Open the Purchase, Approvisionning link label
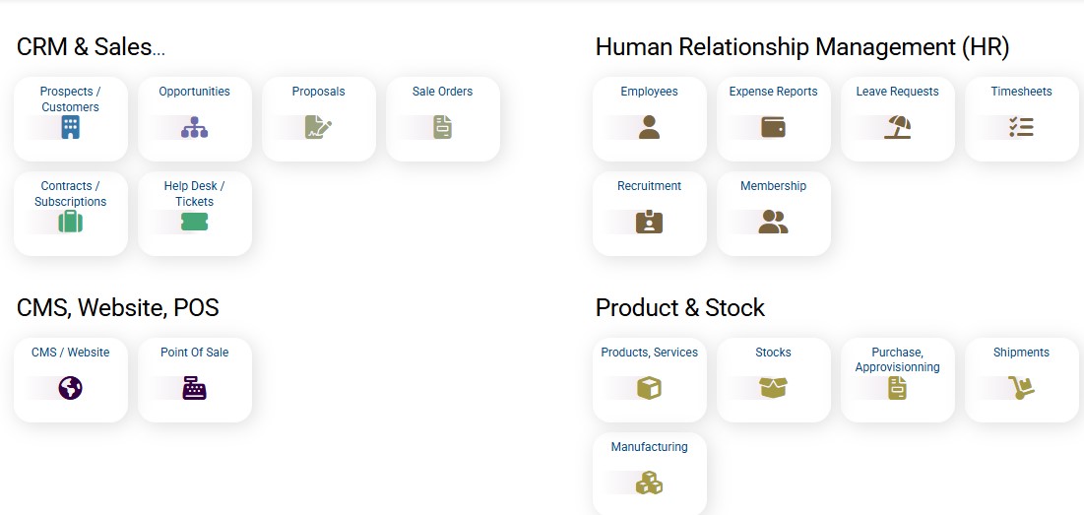1084x515 pixels. [897, 359]
